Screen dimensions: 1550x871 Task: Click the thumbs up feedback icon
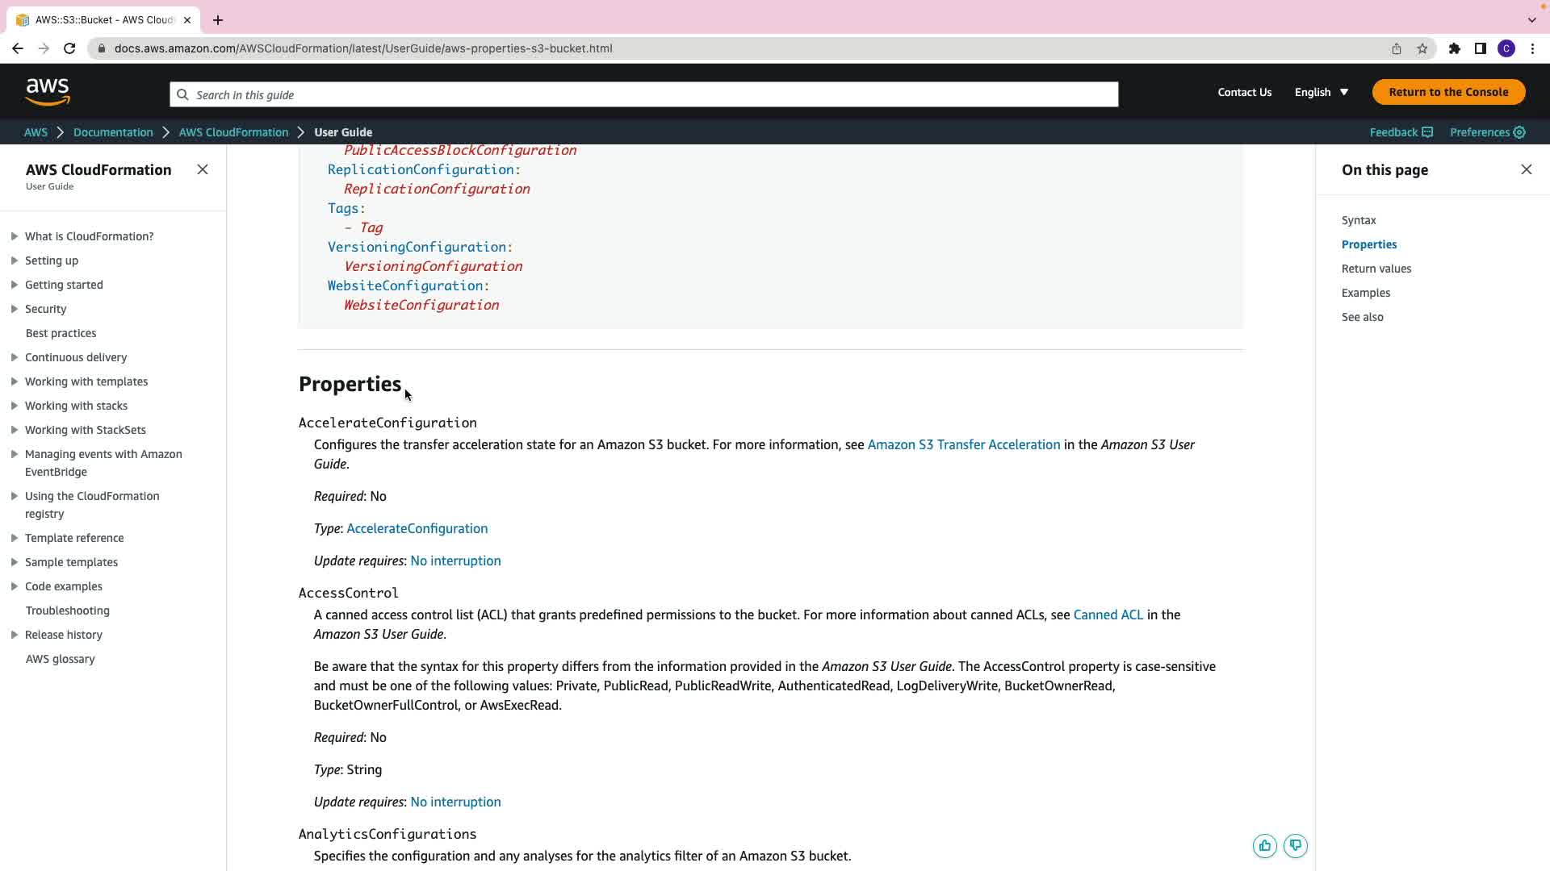pos(1264,845)
